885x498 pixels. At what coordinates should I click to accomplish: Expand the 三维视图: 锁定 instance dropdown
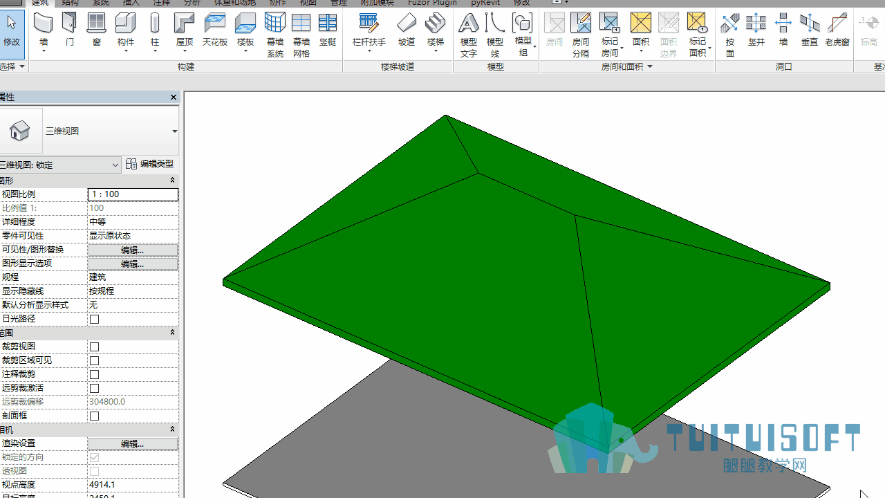click(115, 165)
